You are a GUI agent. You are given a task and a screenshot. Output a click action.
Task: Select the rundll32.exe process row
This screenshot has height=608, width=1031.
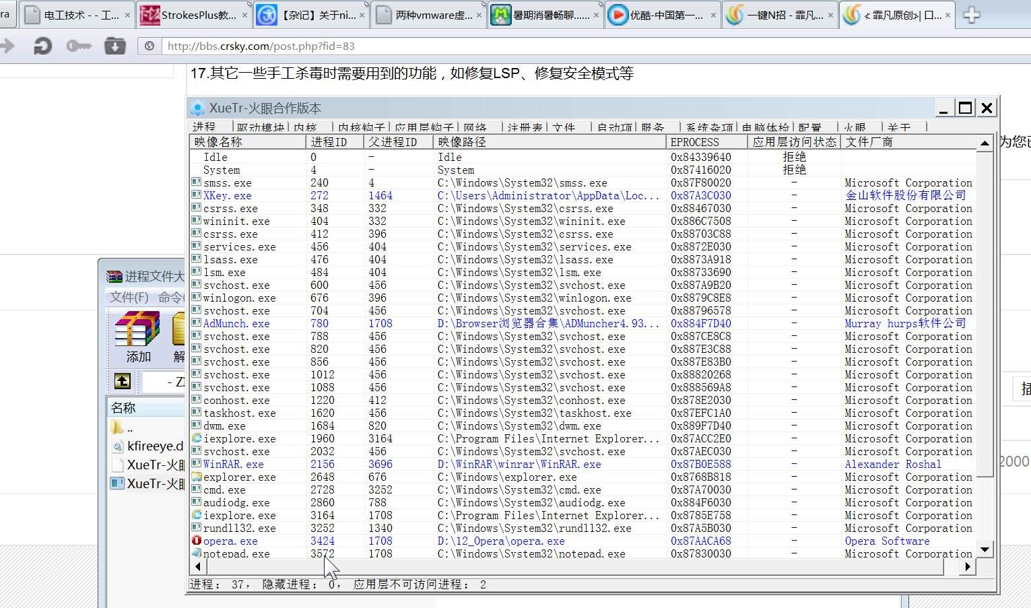coord(583,528)
